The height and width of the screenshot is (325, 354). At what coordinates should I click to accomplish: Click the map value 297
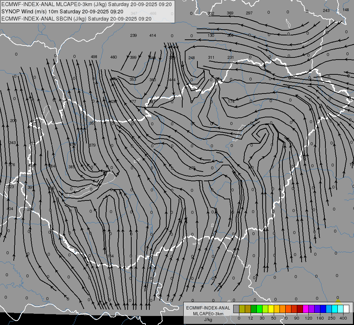249,13
